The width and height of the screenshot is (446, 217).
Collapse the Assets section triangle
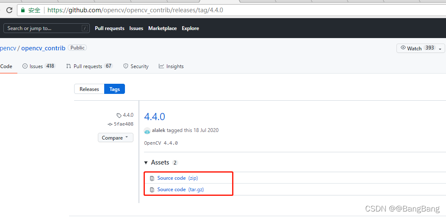(x=146, y=163)
